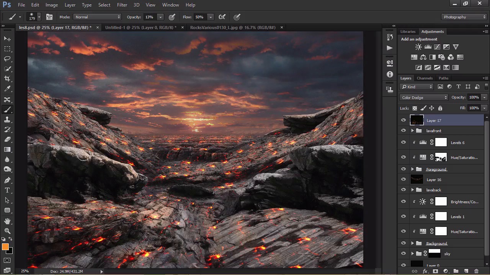Select the Rectangular Marquee tool

click(x=7, y=49)
